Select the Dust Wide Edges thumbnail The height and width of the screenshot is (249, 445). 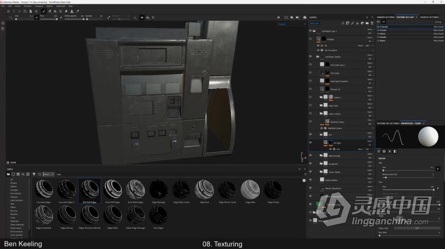135,191
